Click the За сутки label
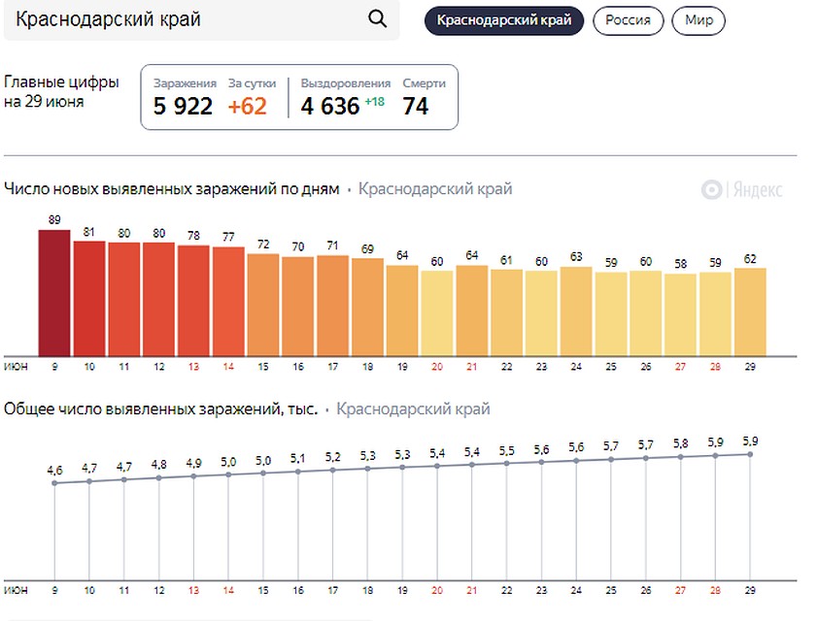The width and height of the screenshot is (818, 621). click(x=252, y=83)
